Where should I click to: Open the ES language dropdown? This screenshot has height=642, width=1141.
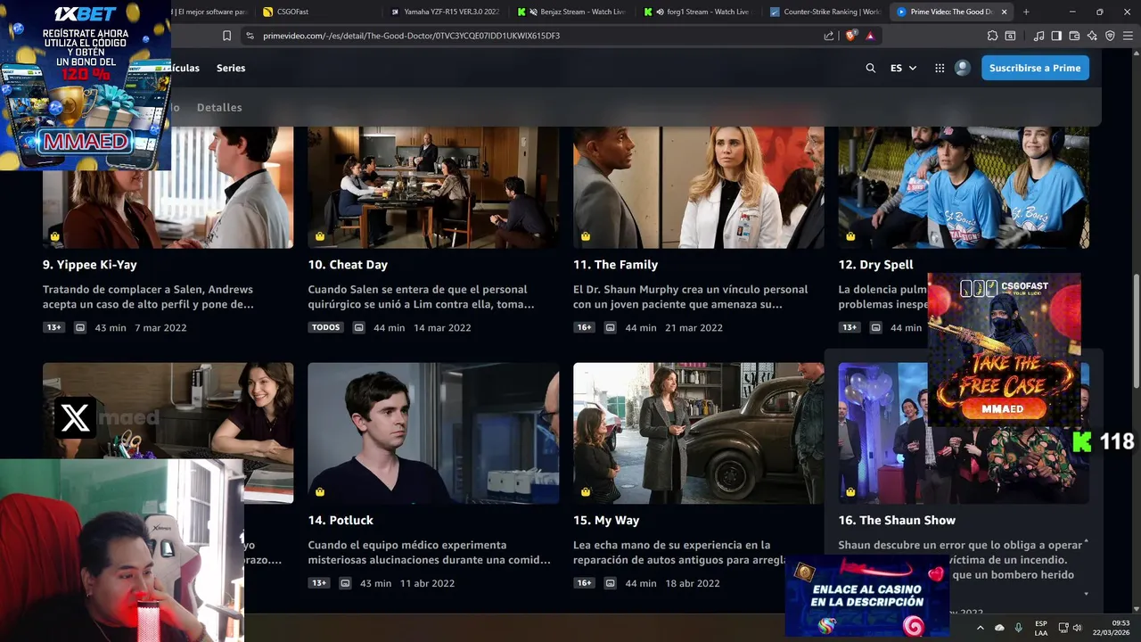(x=903, y=68)
